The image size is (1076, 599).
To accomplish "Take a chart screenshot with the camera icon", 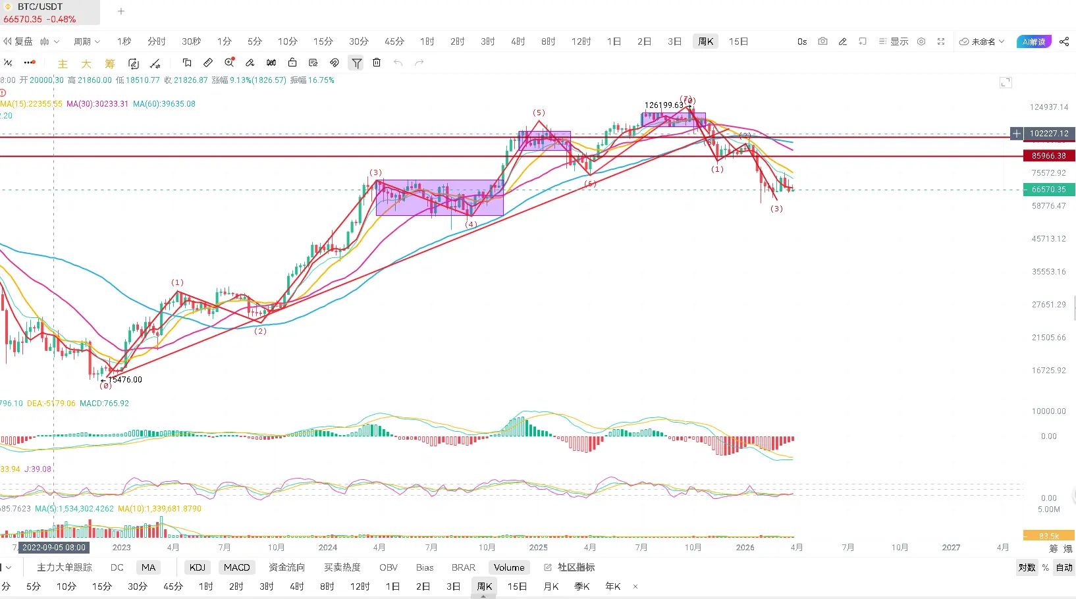I will (822, 41).
